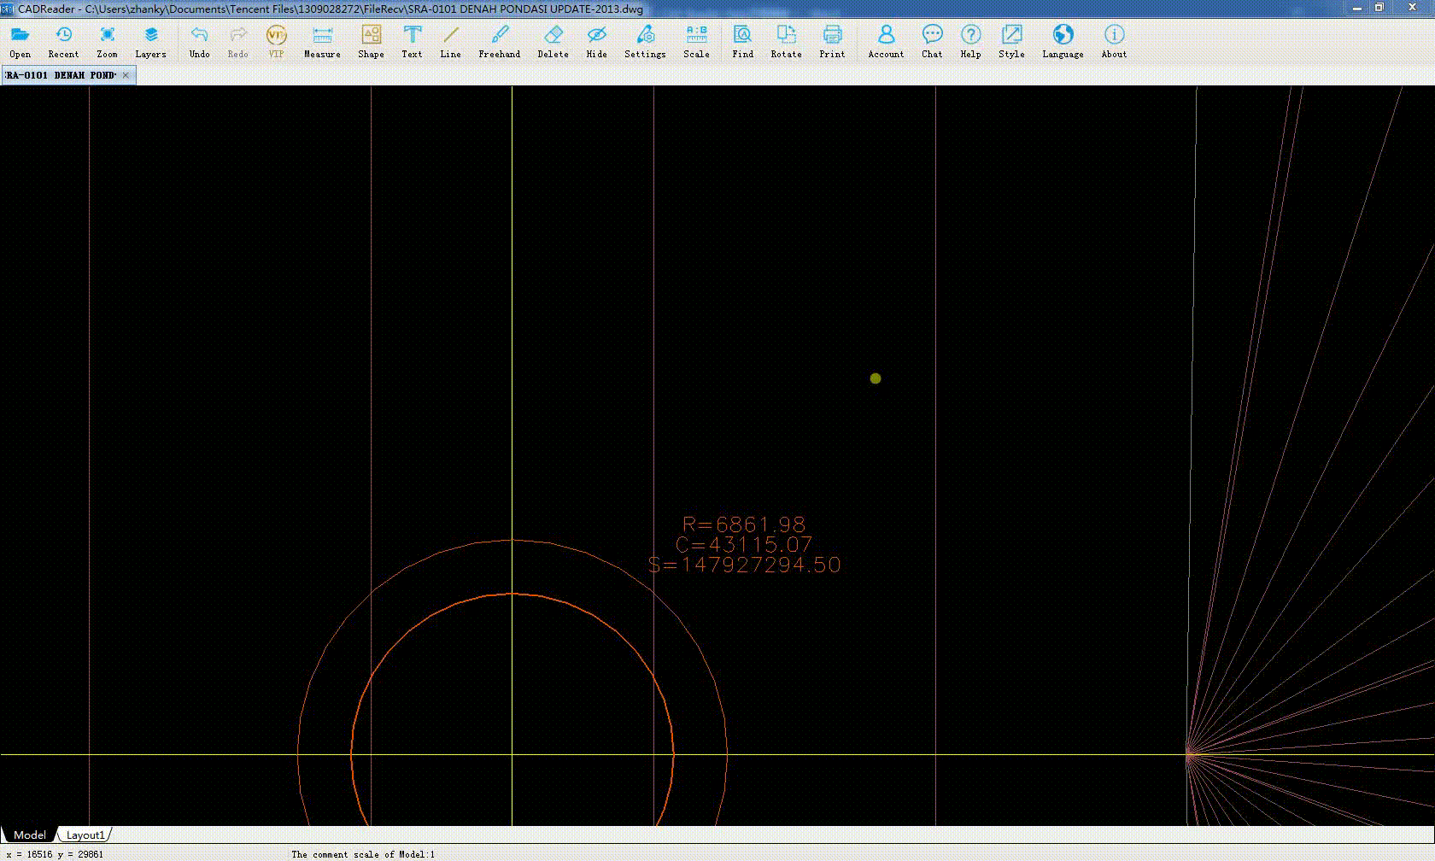Open the Chat support window

click(x=932, y=41)
